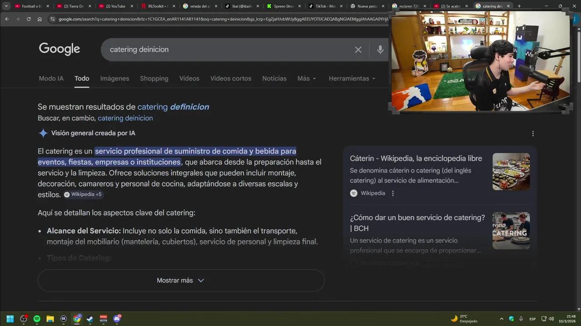Switch to Chrome in the taskbar
581x326 pixels.
coord(77,319)
